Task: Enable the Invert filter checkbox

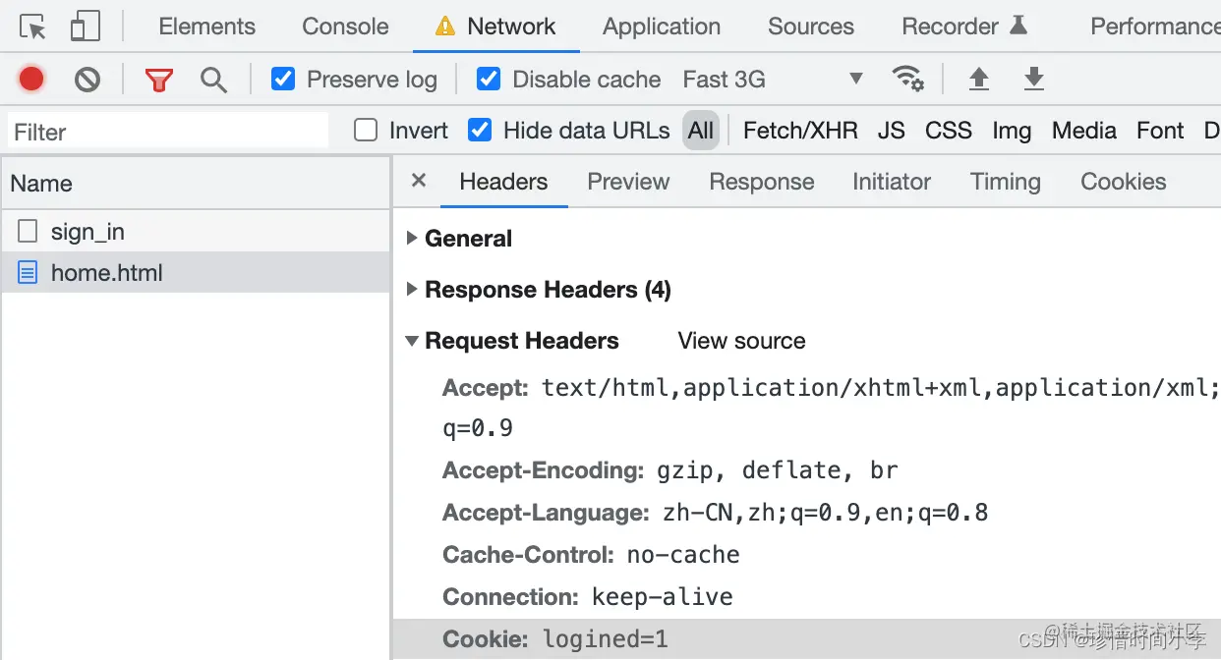Action: coord(366,130)
